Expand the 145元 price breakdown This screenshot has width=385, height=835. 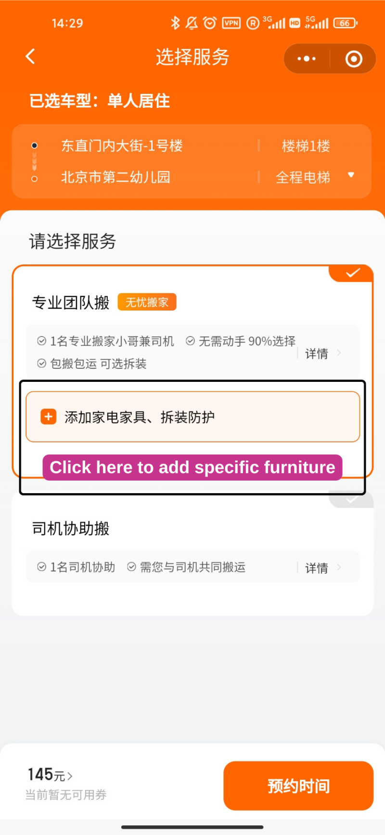(50, 775)
